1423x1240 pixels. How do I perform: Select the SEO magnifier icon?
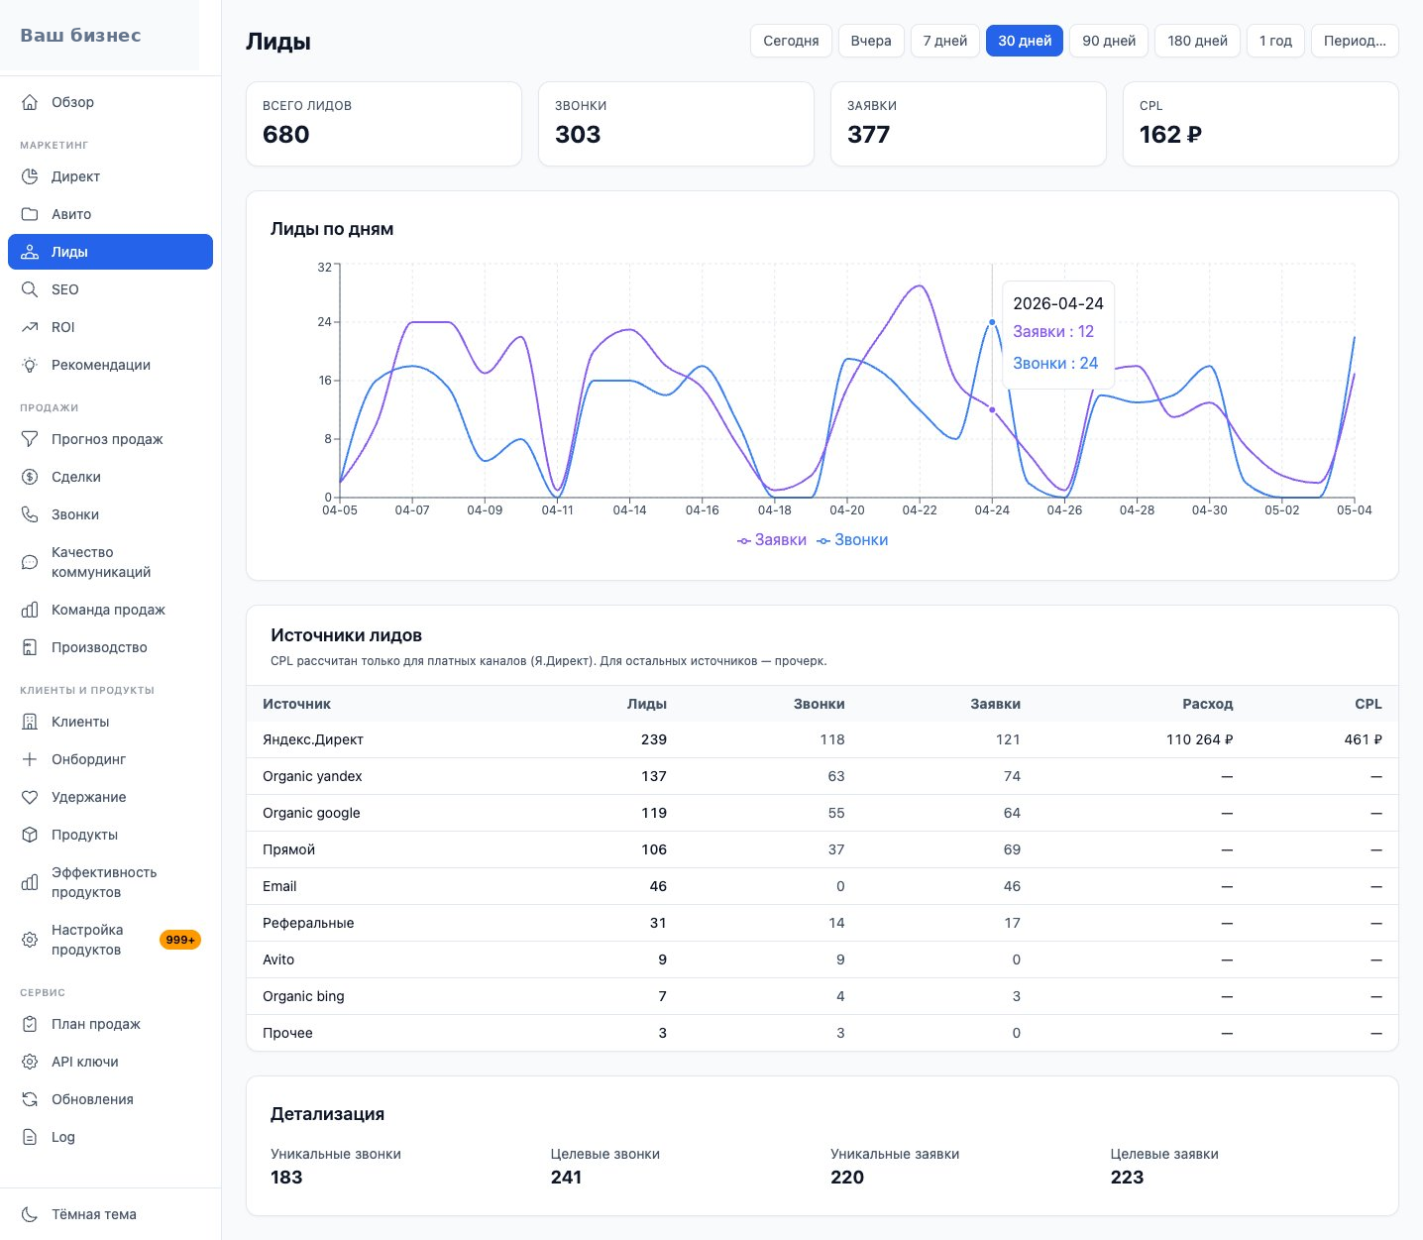30,289
